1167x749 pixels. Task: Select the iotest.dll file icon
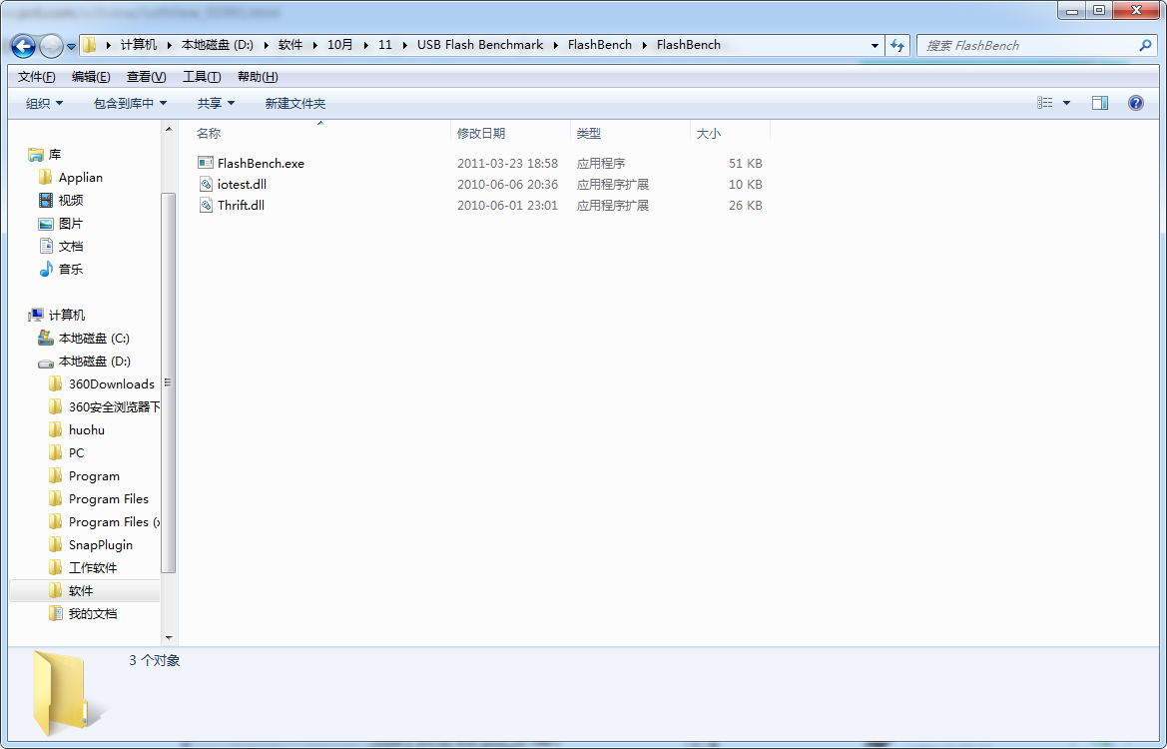point(206,184)
